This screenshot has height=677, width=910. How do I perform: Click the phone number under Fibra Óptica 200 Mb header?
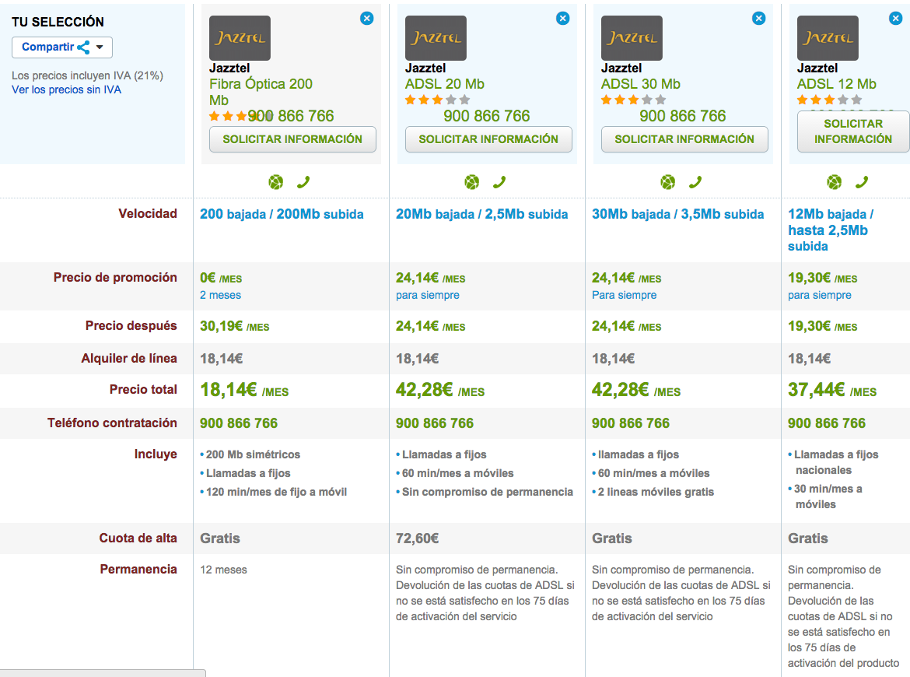click(x=291, y=116)
